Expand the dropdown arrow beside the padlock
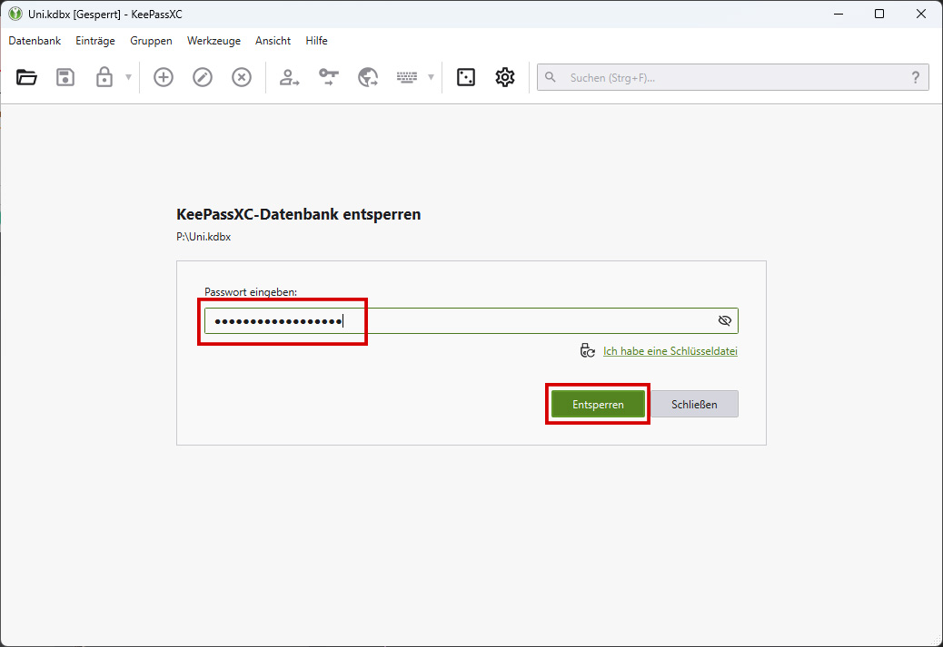This screenshot has width=943, height=647. coord(128,77)
